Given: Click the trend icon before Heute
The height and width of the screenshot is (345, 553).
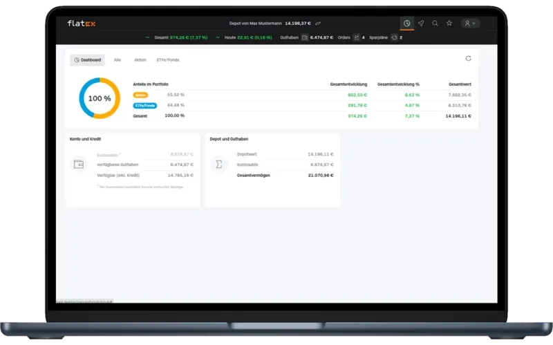Looking at the screenshot, I should click(x=218, y=37).
